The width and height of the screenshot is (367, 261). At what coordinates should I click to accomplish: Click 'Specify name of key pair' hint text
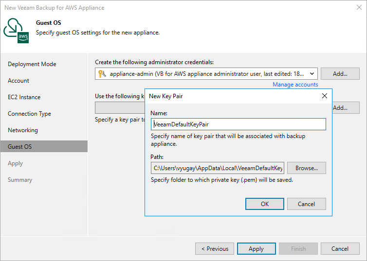pos(228,139)
